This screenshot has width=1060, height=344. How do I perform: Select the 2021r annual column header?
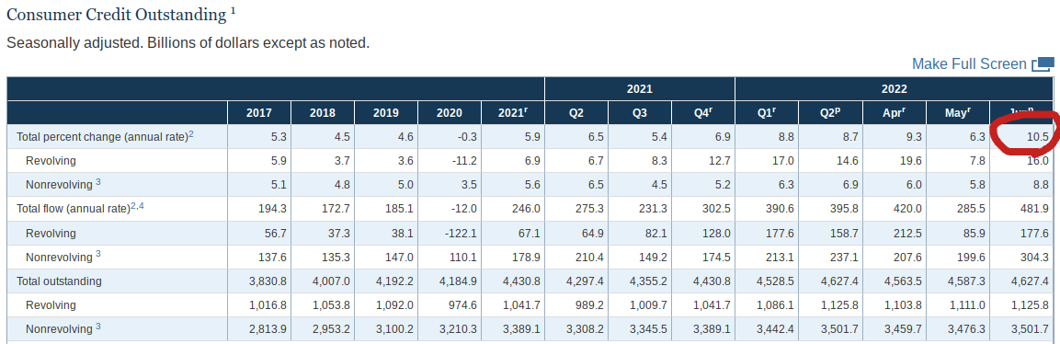pos(513,113)
